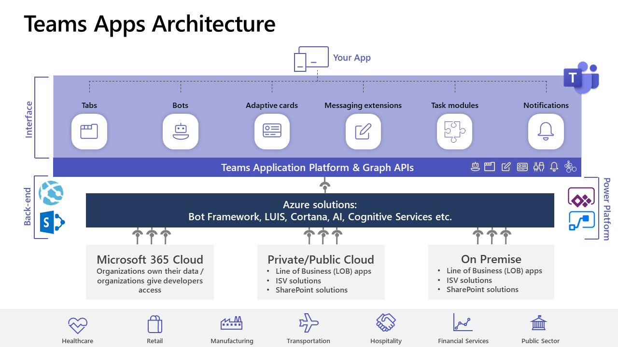The image size is (618, 347).
Task: Click the Your App device icon
Action: pos(311,59)
